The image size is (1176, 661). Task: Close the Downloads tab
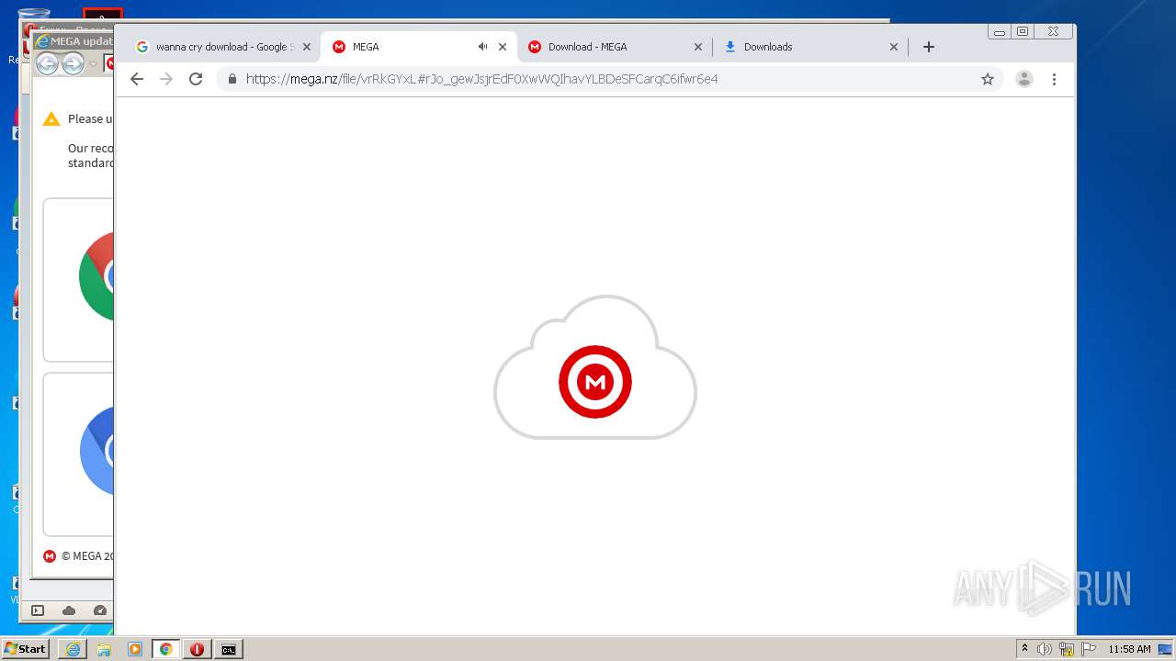pos(894,47)
